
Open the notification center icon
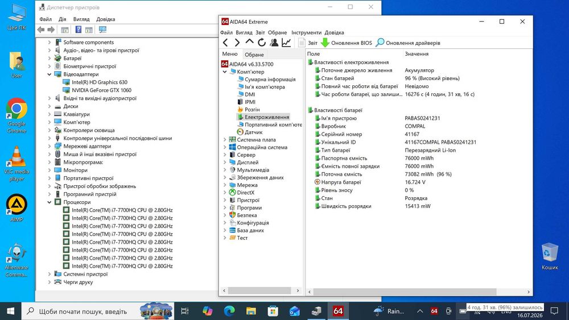[x=554, y=311]
